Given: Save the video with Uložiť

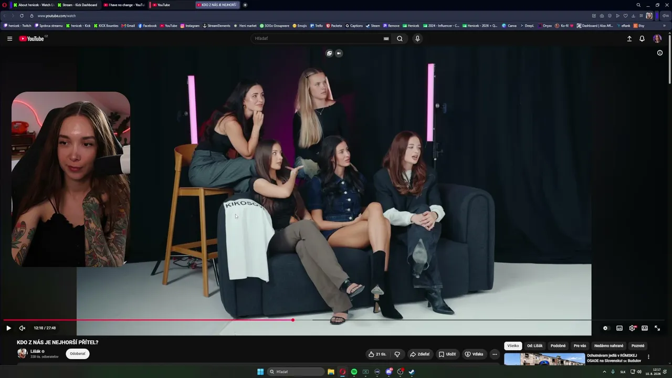Looking at the screenshot, I should click(x=447, y=354).
